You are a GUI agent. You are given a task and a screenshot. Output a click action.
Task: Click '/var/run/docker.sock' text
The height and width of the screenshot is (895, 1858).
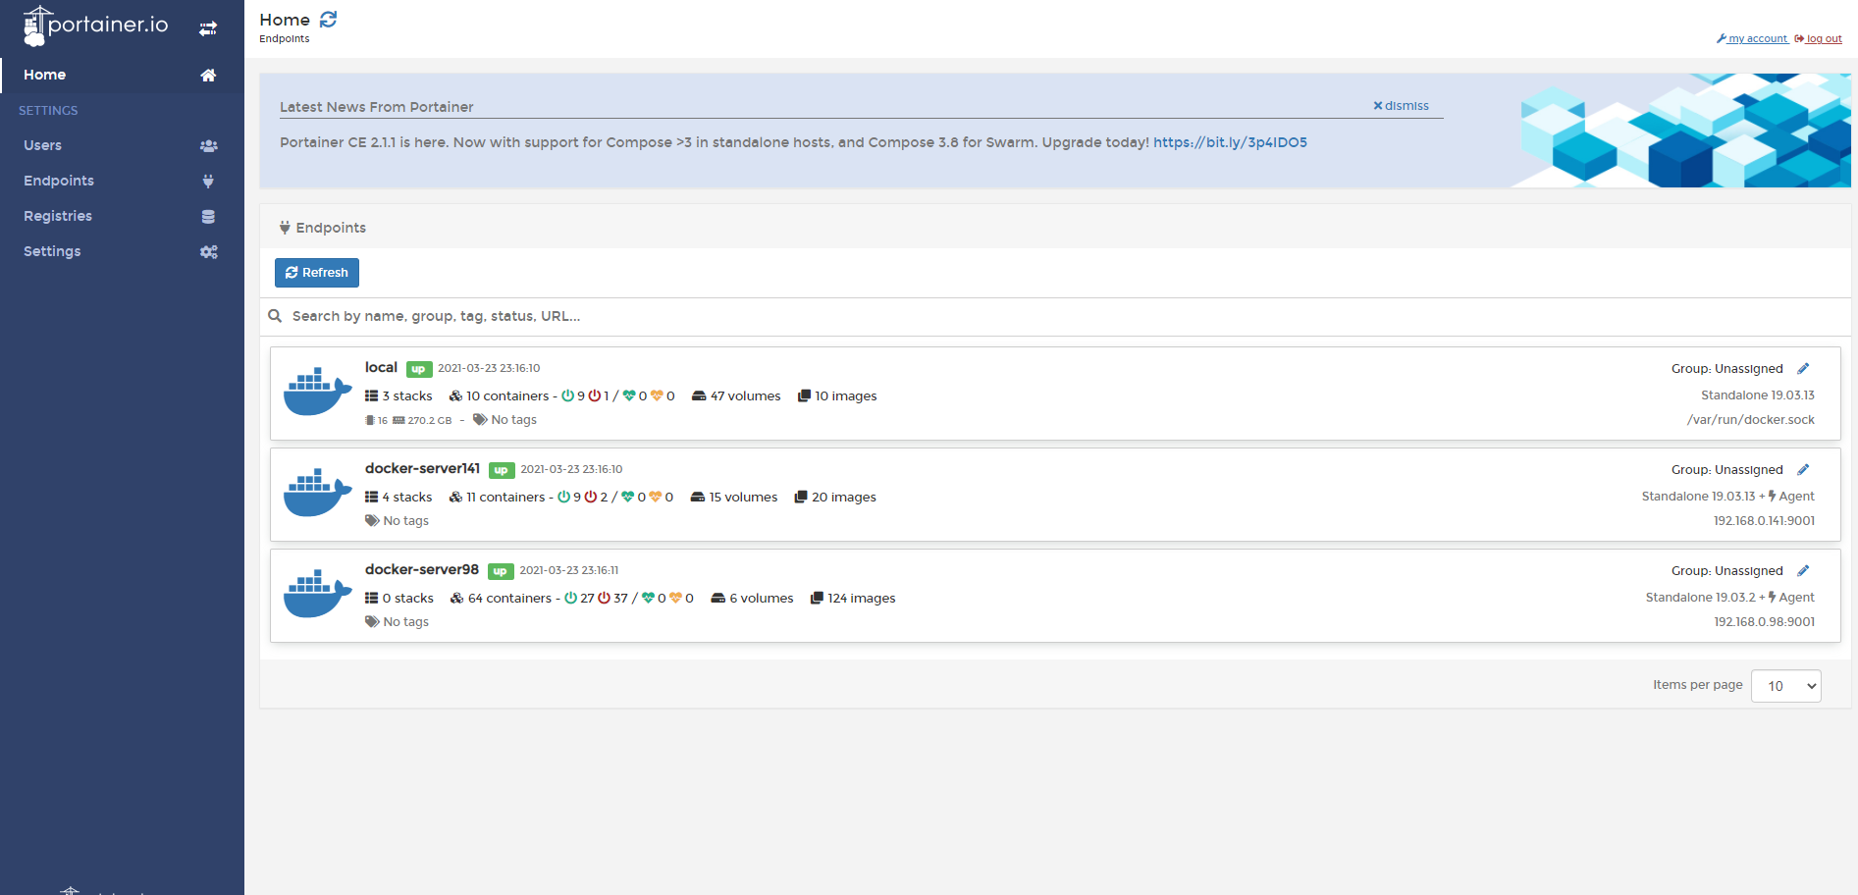pyautogui.click(x=1751, y=420)
